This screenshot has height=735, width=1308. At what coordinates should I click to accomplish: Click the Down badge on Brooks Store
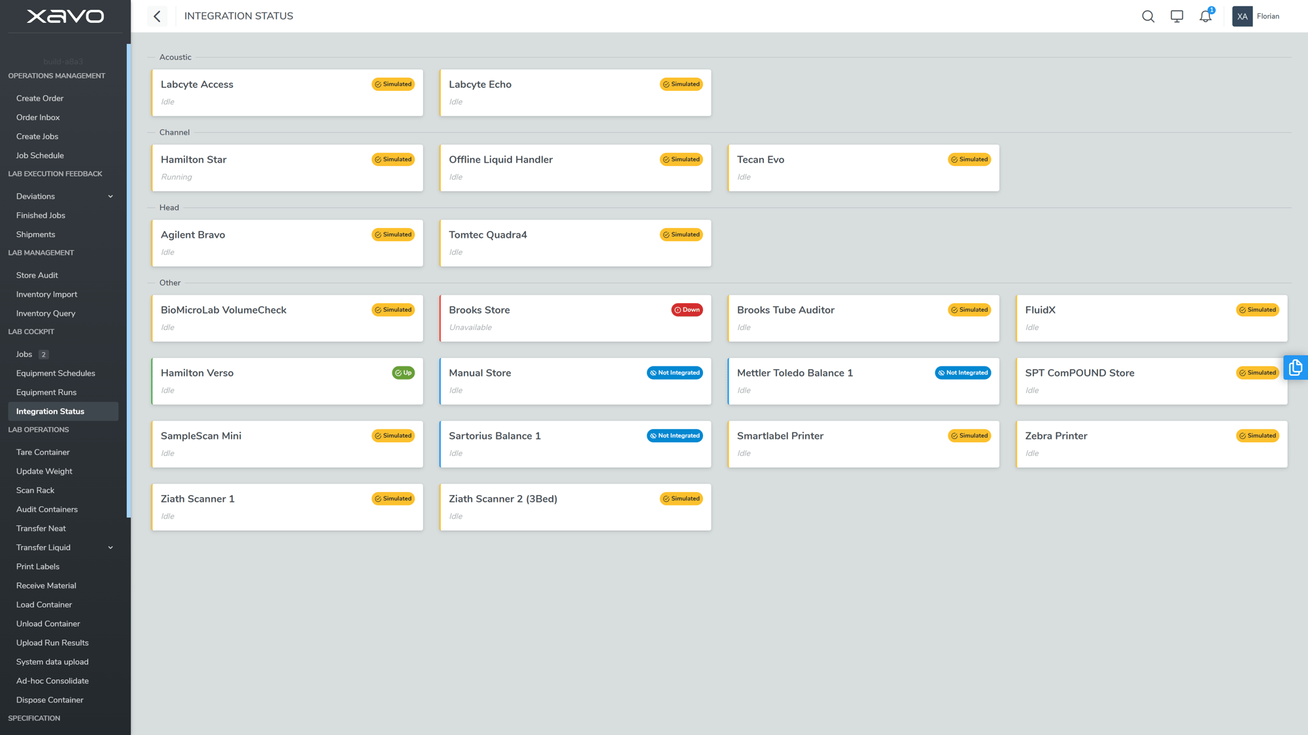click(x=687, y=310)
